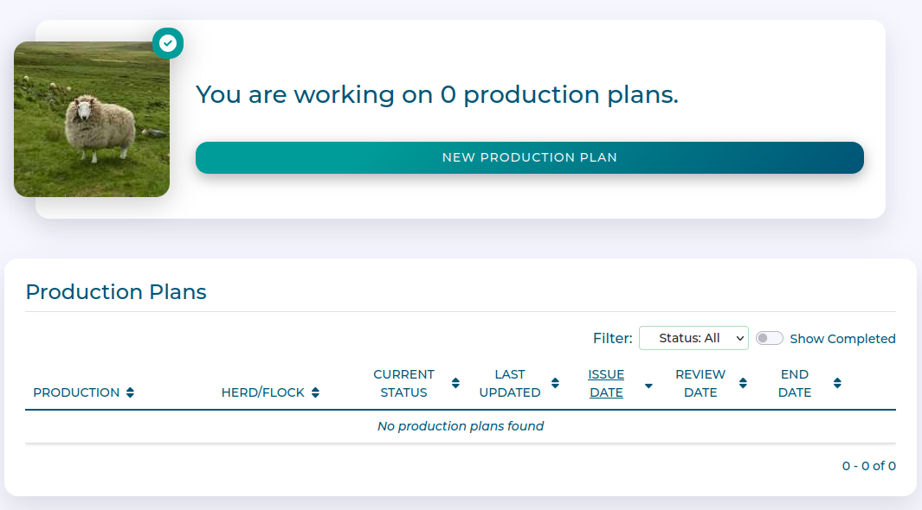Click sort arrows beside Herd/Flock header
Viewport: 922px width, 510px height.
[315, 392]
